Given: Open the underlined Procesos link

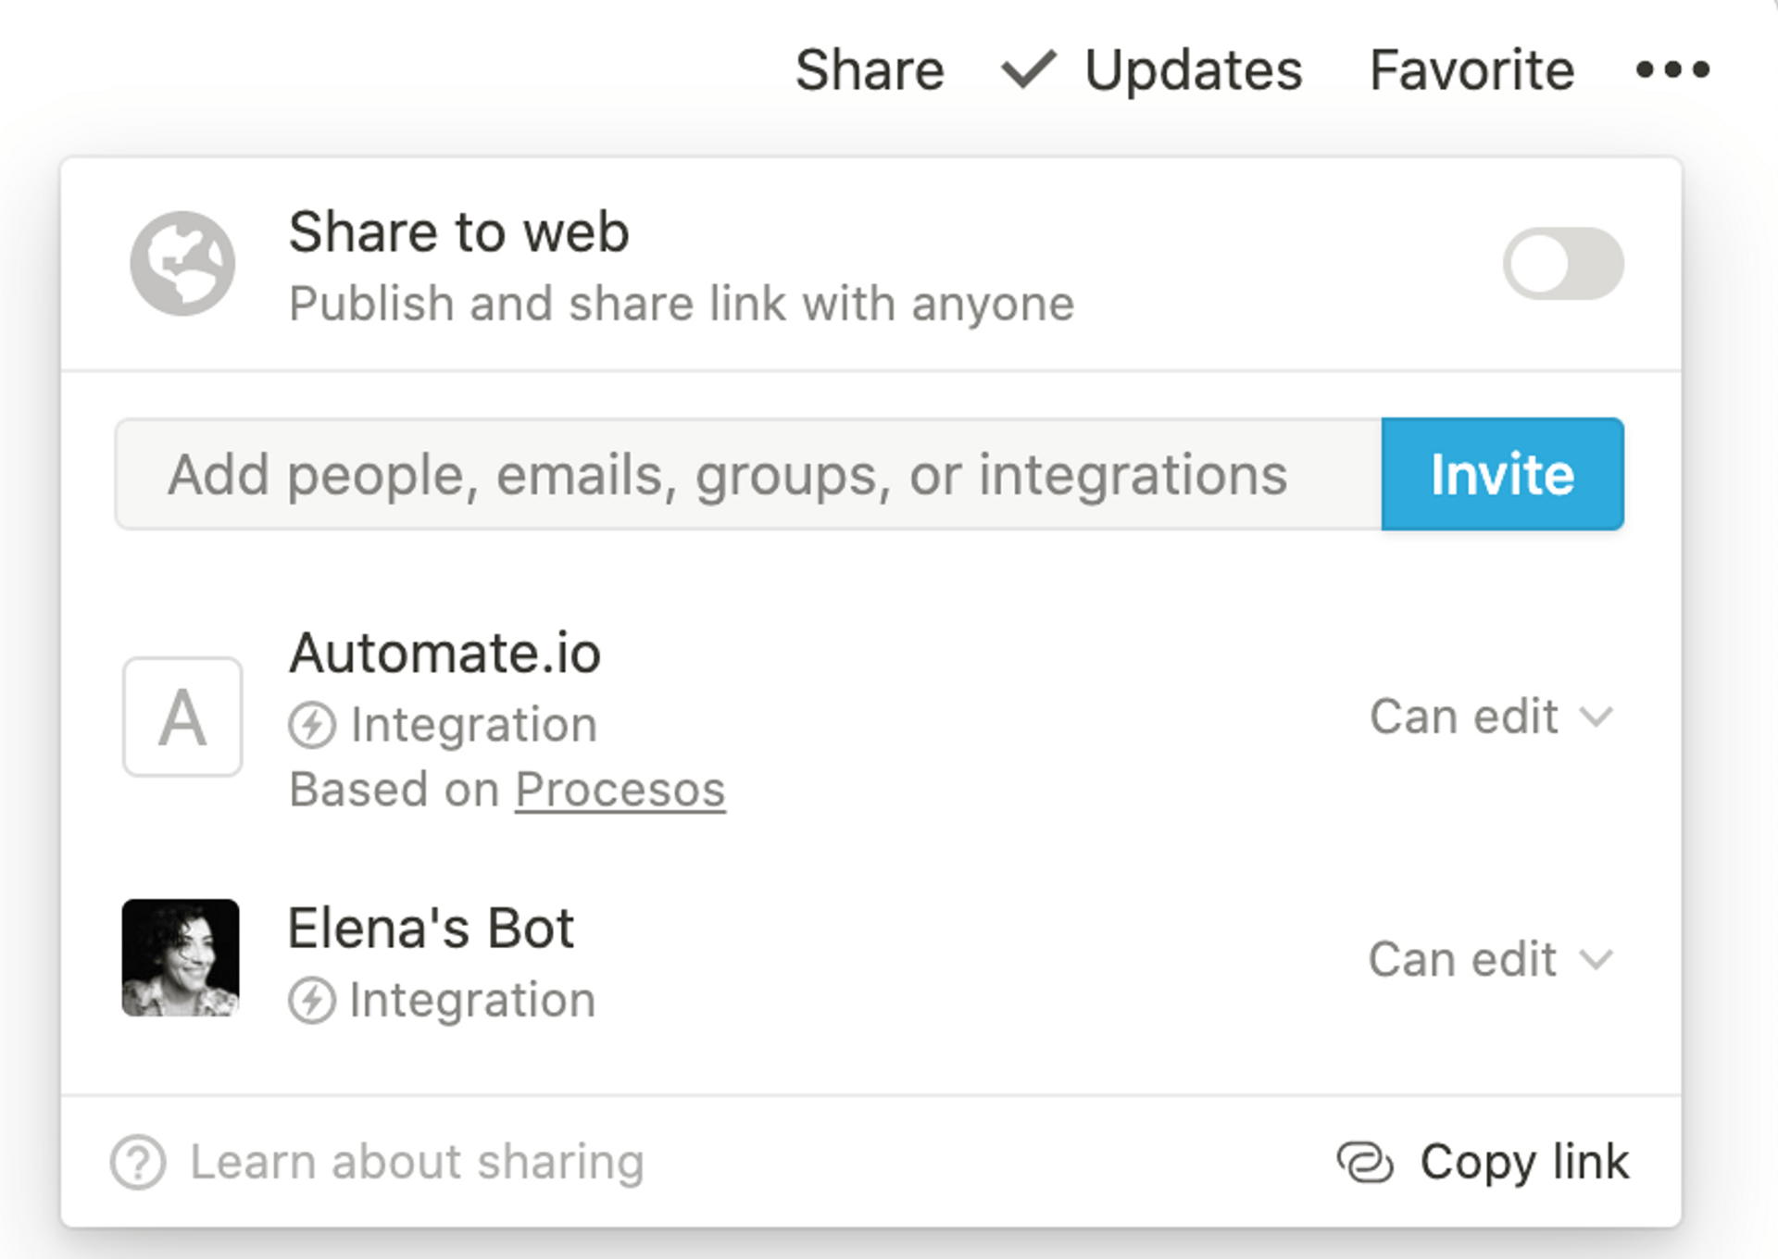Looking at the screenshot, I should pyautogui.click(x=620, y=791).
